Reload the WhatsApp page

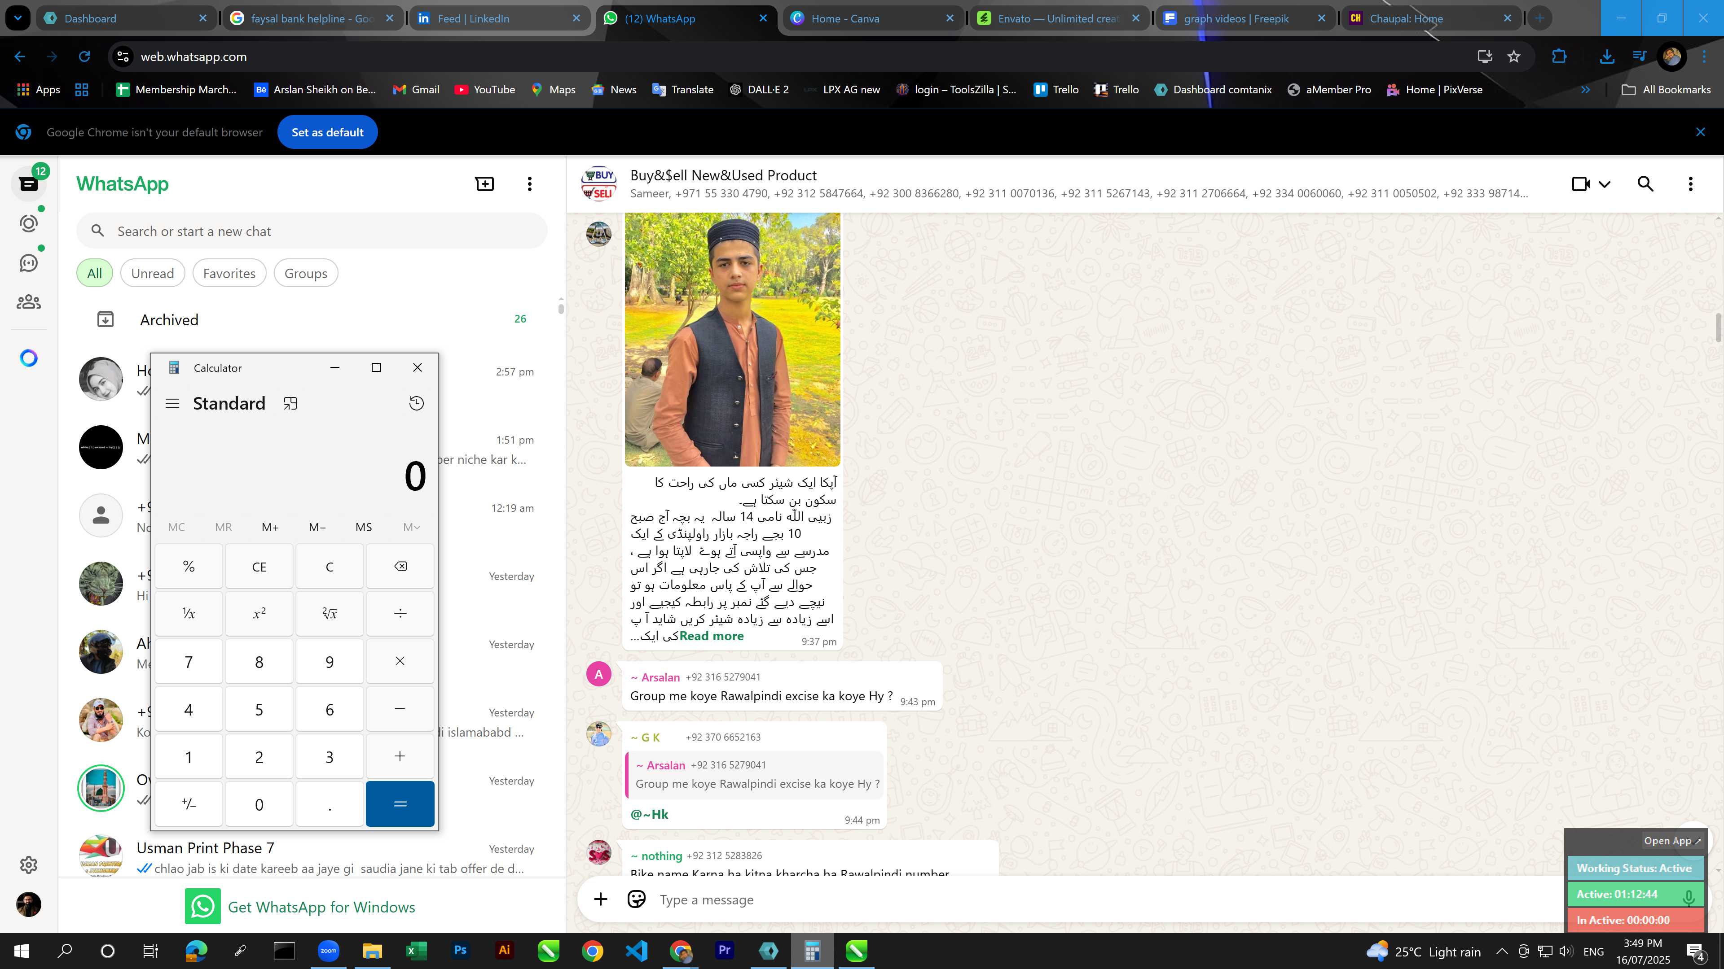[x=84, y=57]
